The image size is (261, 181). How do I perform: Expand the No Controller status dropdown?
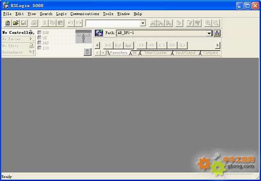pyautogui.click(x=31, y=32)
